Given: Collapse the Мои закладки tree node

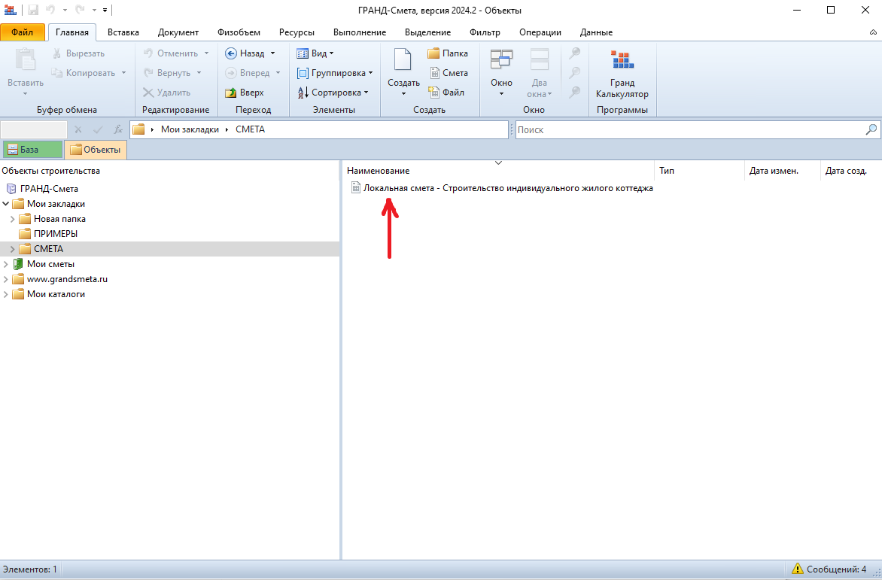Looking at the screenshot, I should [5, 204].
